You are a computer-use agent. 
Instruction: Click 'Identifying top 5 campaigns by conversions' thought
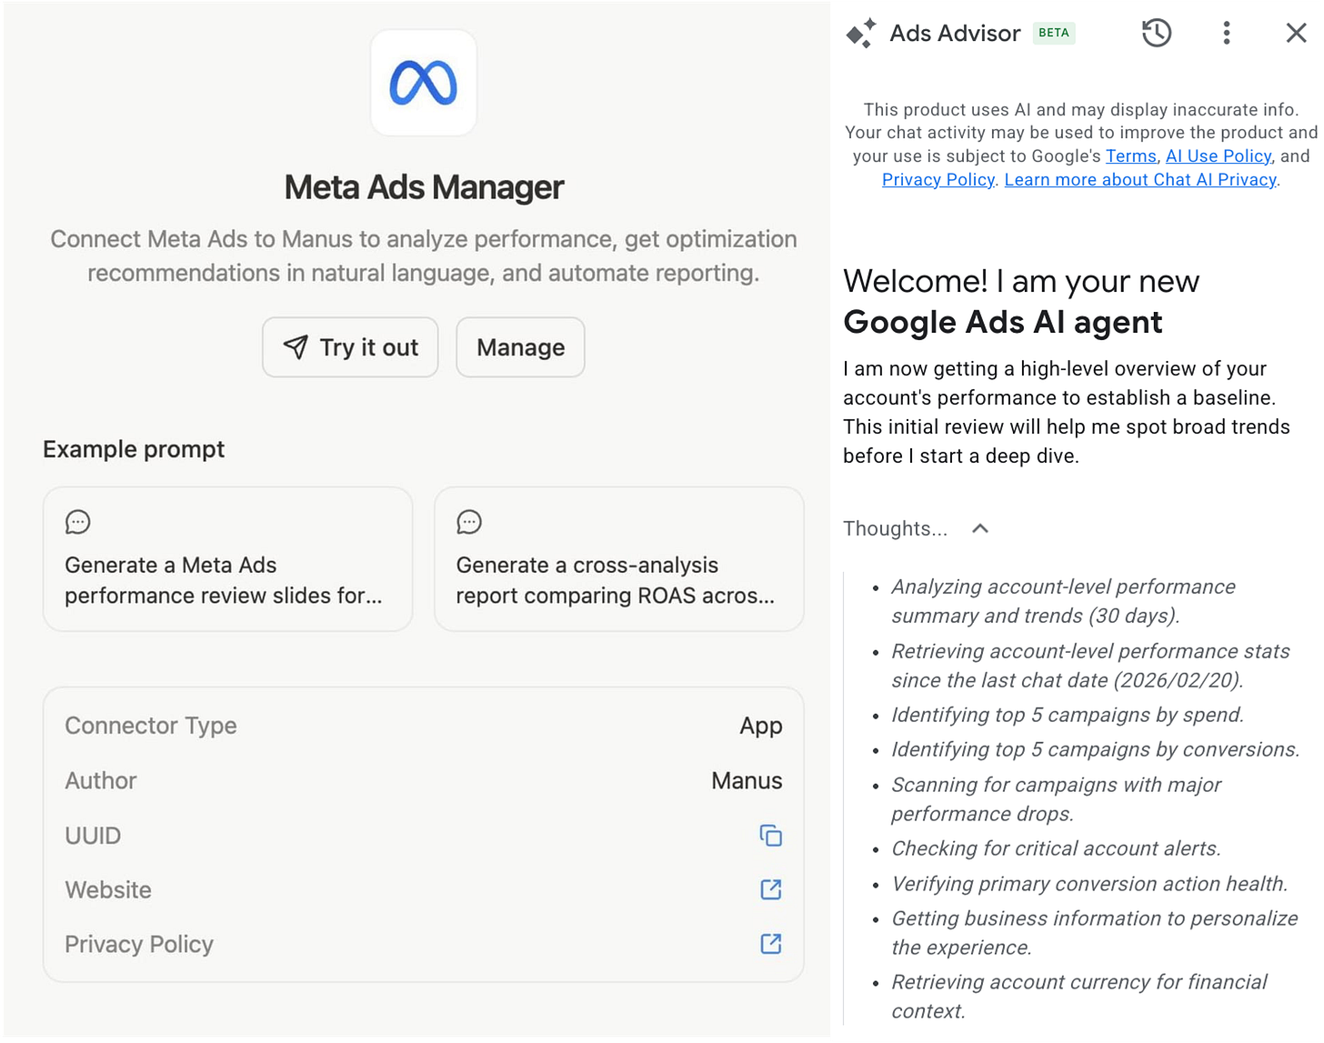pyautogui.click(x=1096, y=749)
